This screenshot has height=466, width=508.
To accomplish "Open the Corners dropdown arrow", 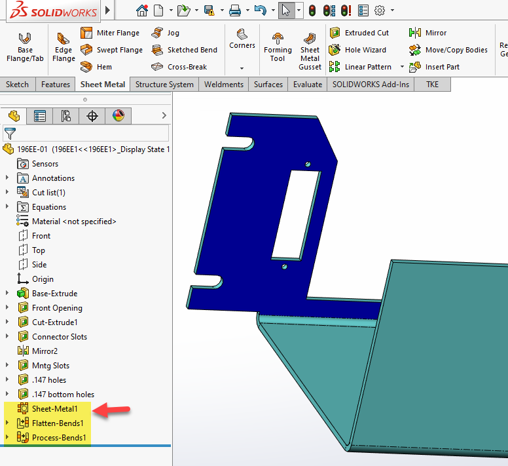I will click(242, 68).
